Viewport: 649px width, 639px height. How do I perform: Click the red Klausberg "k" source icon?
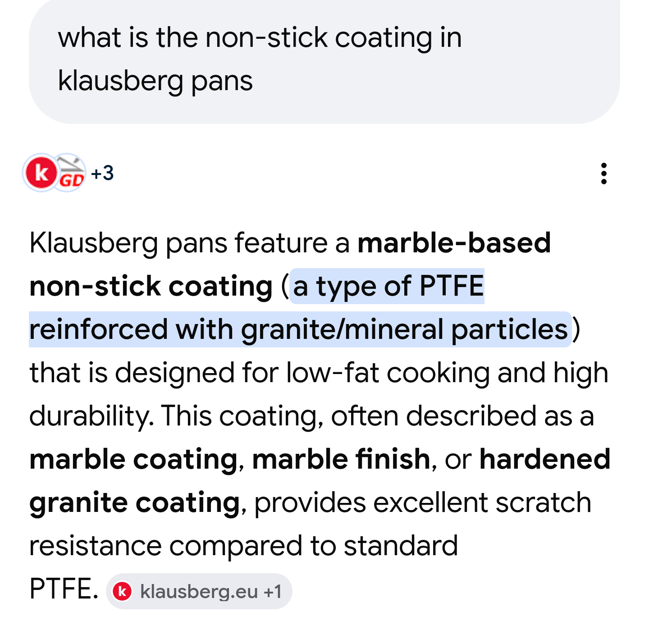tap(41, 173)
